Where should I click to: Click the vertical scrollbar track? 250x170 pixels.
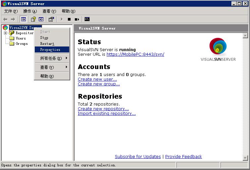[x=245, y=97]
